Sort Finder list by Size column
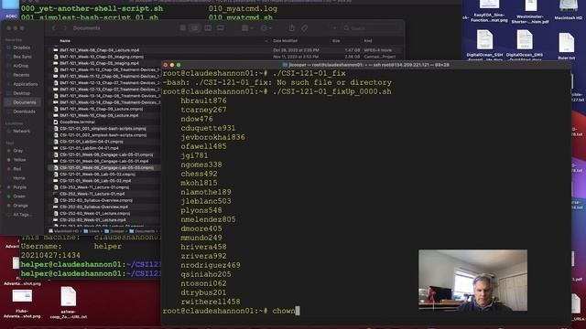This screenshot has width=586, height=329. [336, 40]
